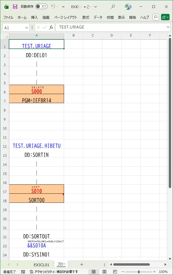Expand the Name Box dropdown arrow

(x=27, y=27)
